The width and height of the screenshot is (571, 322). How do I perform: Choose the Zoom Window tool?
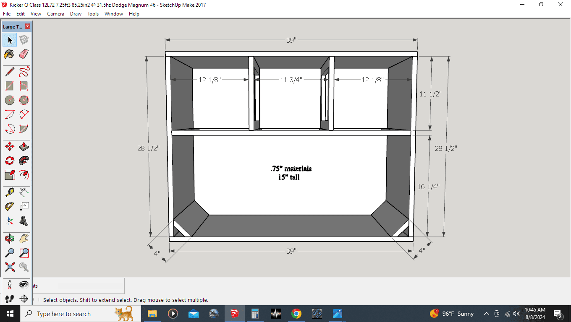(x=24, y=253)
